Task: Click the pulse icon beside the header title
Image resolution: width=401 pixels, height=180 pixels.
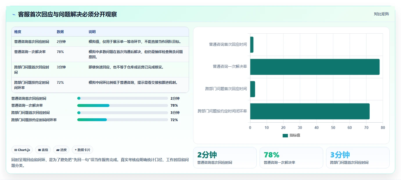Action: pos(14,14)
